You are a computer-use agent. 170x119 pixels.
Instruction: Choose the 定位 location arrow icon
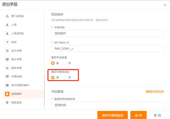tap(7, 42)
